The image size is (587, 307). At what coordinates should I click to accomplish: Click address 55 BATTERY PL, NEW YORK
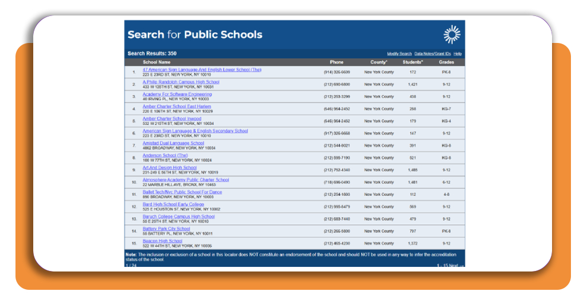point(178,234)
